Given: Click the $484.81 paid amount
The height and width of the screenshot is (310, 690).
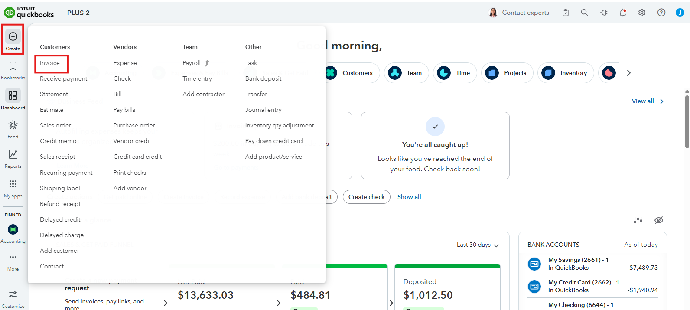Looking at the screenshot, I should [x=310, y=295].
